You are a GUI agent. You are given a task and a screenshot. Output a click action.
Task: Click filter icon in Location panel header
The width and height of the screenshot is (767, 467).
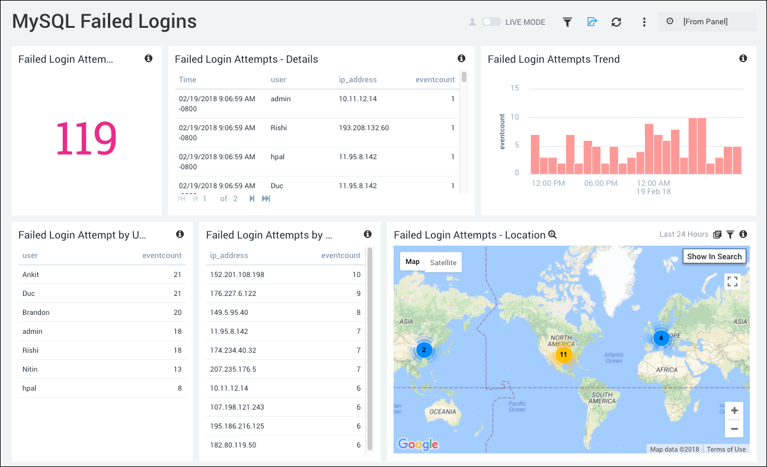click(730, 234)
